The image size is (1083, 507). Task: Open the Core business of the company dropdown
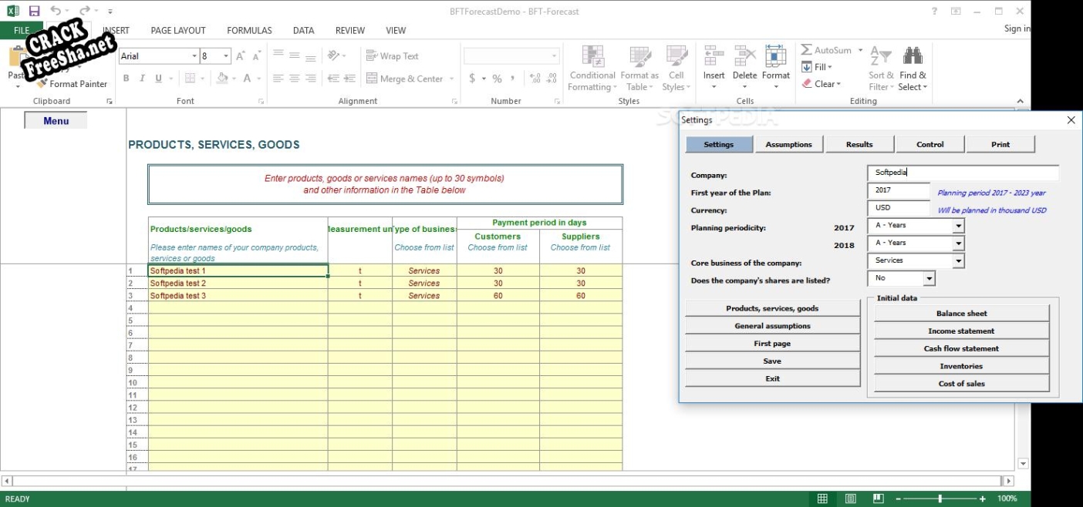(x=958, y=261)
